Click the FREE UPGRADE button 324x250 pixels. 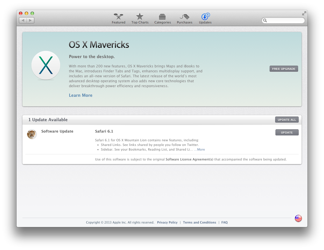284,69
